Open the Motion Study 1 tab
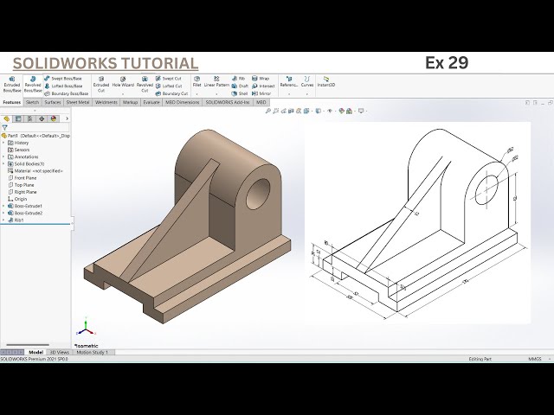This screenshot has width=554, height=415. coord(93,352)
